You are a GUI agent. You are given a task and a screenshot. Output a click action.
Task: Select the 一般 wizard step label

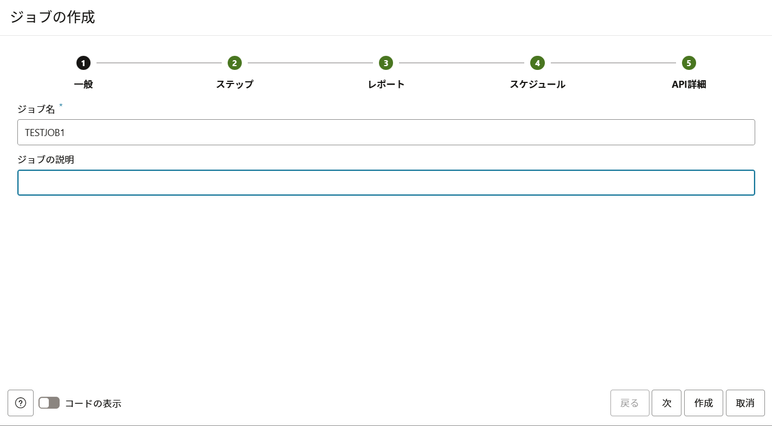point(83,84)
